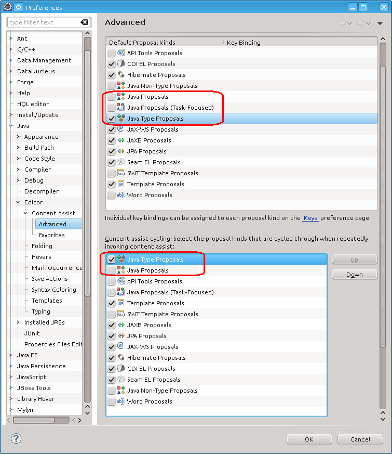Image resolution: width=392 pixels, height=454 pixels.
Task: Click the Up button
Action: click(355, 260)
